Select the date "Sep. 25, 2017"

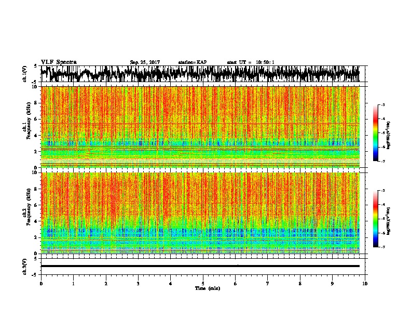point(145,62)
